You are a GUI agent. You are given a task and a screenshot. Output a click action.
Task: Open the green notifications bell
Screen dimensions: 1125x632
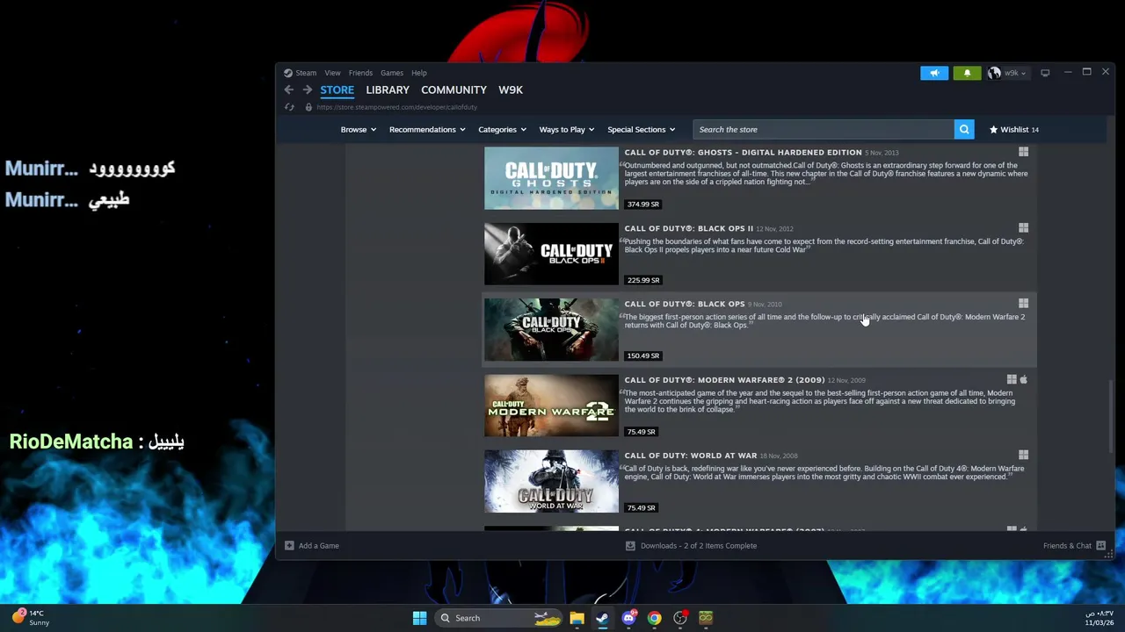[x=967, y=73]
